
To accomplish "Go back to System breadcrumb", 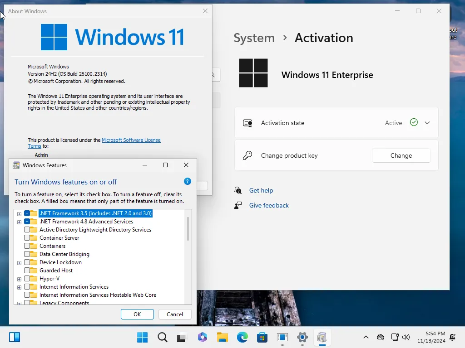I will click(x=254, y=38).
